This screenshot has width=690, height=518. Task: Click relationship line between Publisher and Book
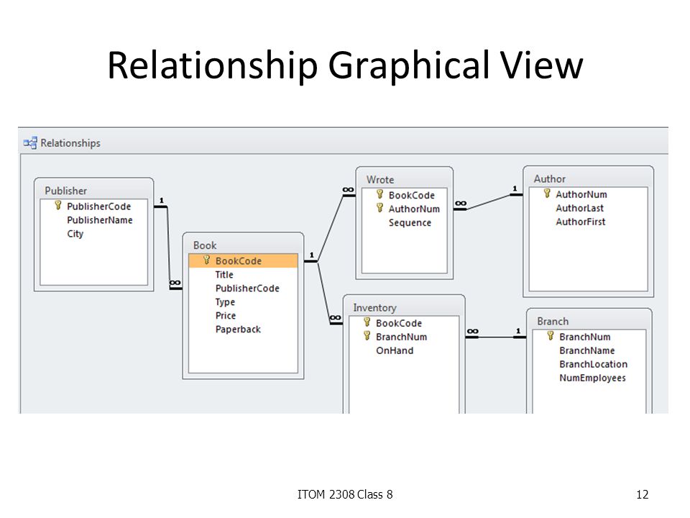(x=168, y=247)
